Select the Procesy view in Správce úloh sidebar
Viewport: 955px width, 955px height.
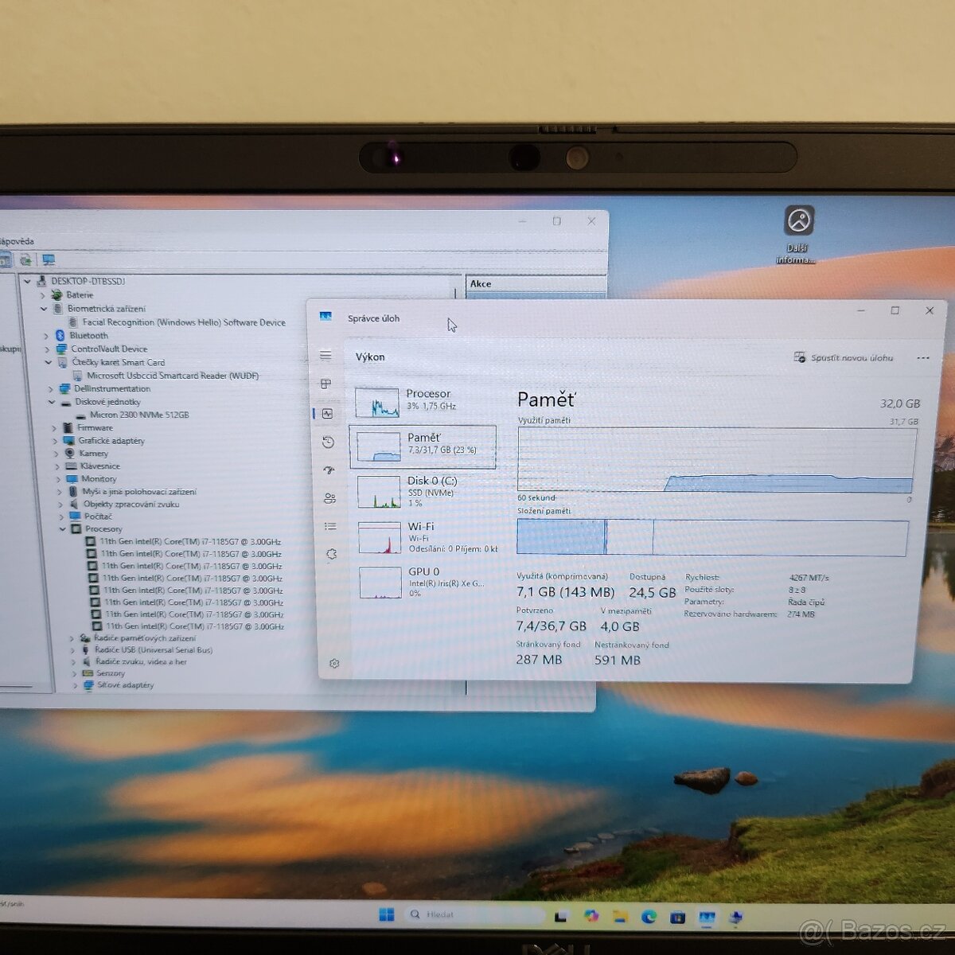[x=325, y=383]
